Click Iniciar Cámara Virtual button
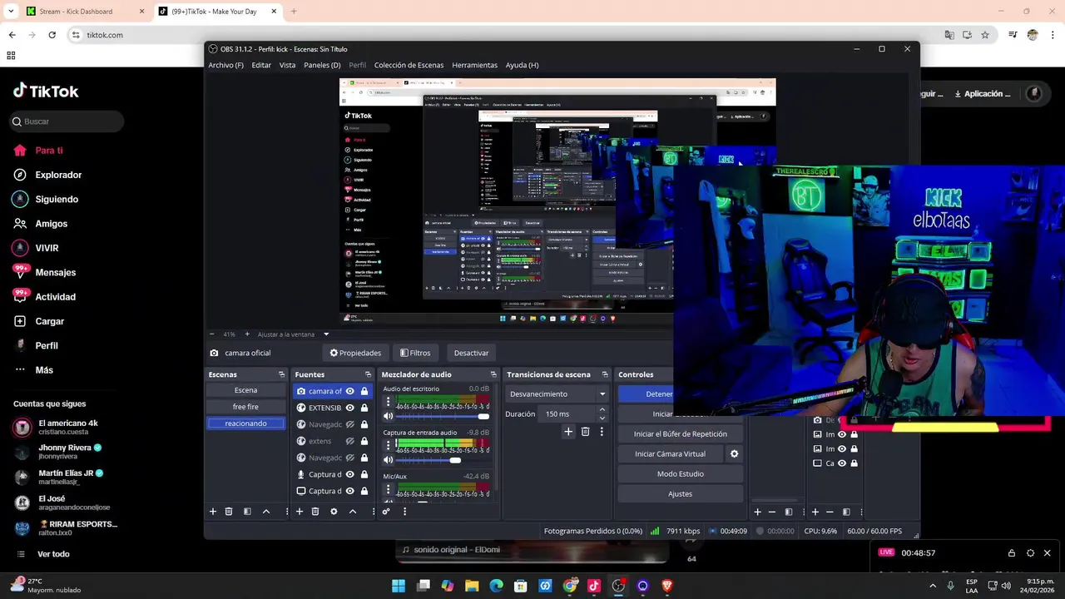 pos(670,454)
